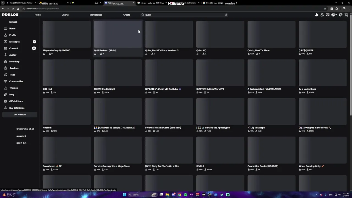Open the Be a Lucky Block thumbnail
This screenshot has height=198, width=352.
pos(323,73)
